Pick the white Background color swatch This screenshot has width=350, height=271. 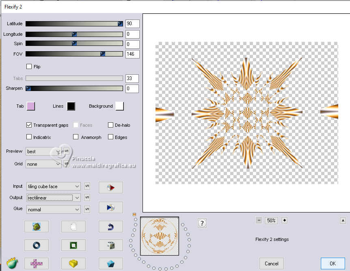[x=119, y=106]
